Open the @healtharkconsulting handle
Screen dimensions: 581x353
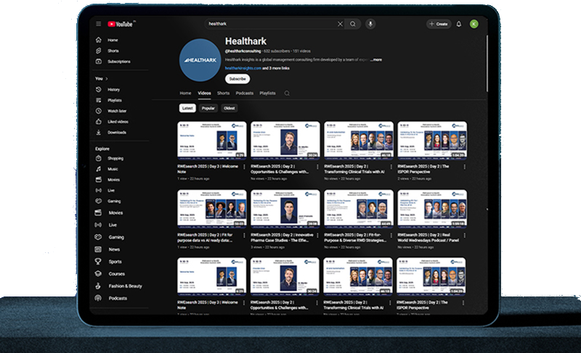(243, 51)
